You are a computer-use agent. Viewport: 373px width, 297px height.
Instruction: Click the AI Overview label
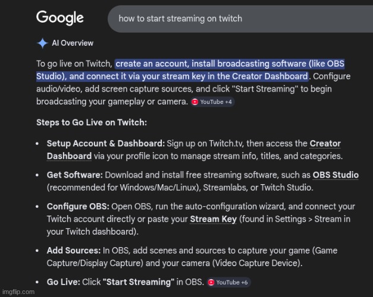pos(72,43)
